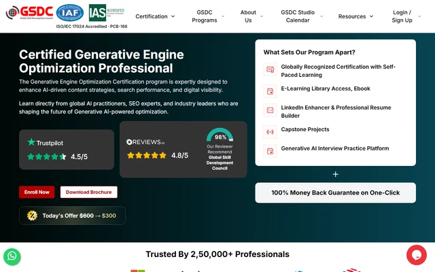Click icon next to Generative AI Interview Practice
Screen dimensions: 435x272
click(x=270, y=151)
